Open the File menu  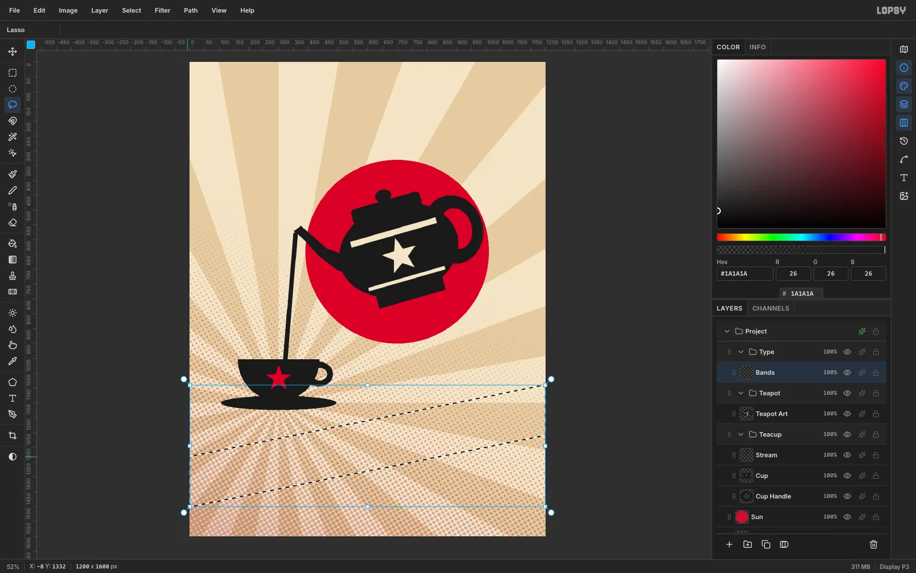point(14,10)
